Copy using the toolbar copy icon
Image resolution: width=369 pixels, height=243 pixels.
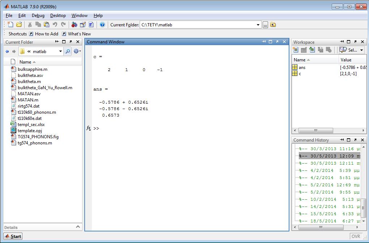point(38,25)
